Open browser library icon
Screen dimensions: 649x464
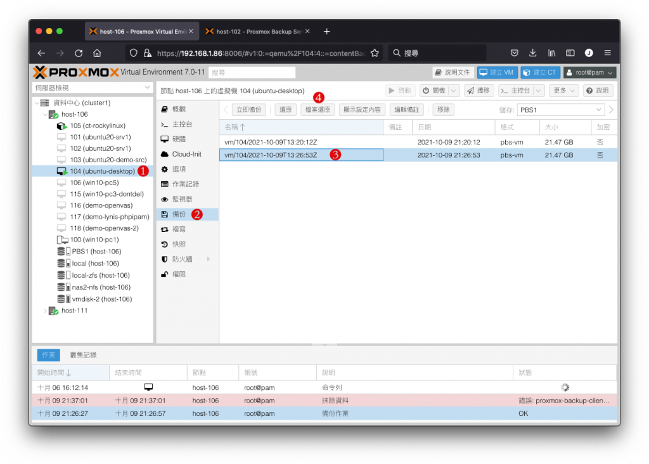point(551,53)
